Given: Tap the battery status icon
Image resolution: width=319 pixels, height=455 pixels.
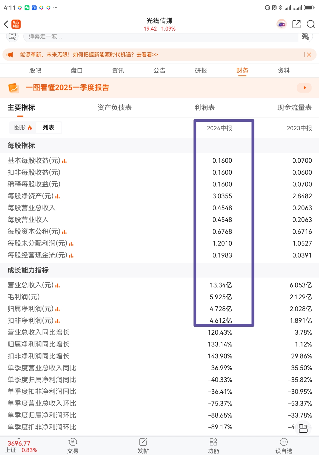Looking at the screenshot, I should pyautogui.click(x=309, y=8).
